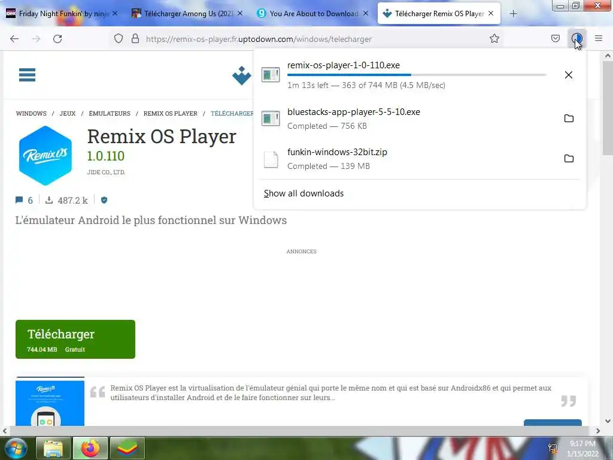The image size is (613, 460).
Task: Close the Télécharger Among Us tab
Action: (x=240, y=13)
